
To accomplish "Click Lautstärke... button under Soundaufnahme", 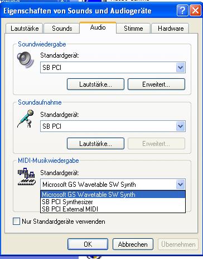I will pos(95,144).
